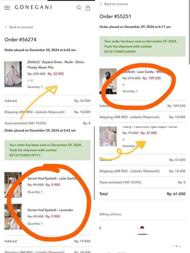Open Zayana Dress Nude product title
This screenshot has height=253, width=190.
[x=56, y=65]
